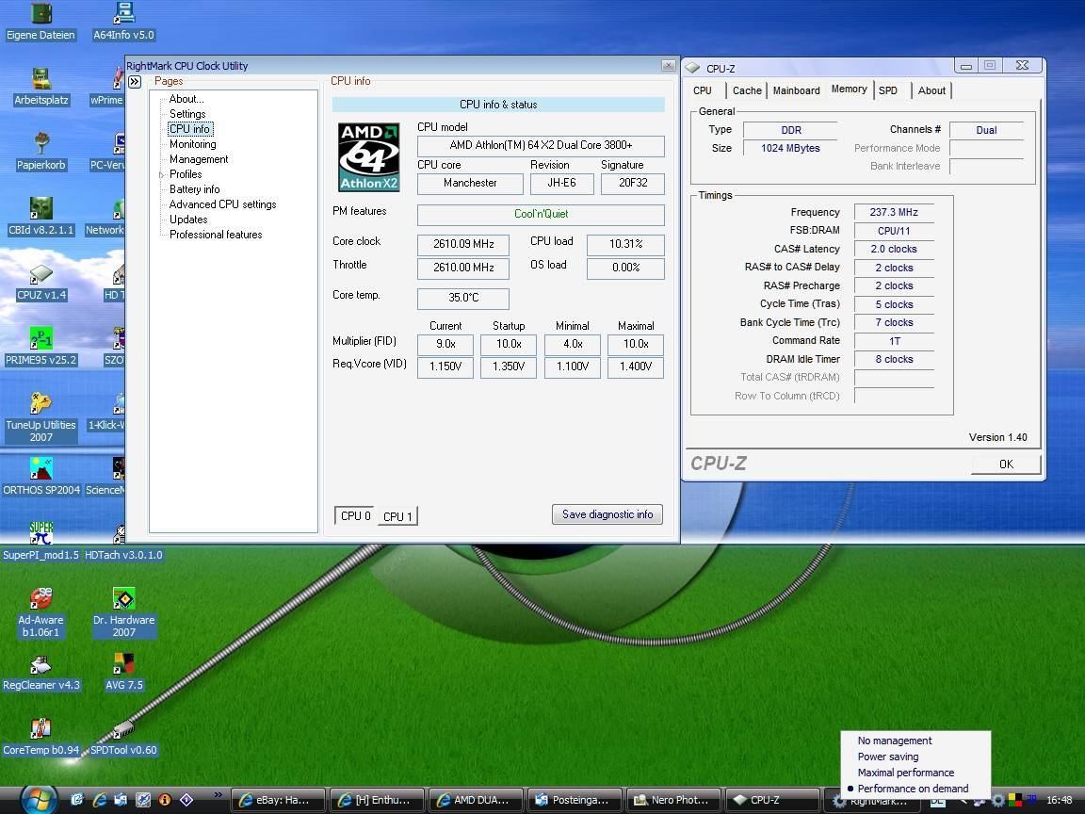The width and height of the screenshot is (1085, 814).
Task: Click OK button in CPU-Z
Action: pyautogui.click(x=1006, y=464)
